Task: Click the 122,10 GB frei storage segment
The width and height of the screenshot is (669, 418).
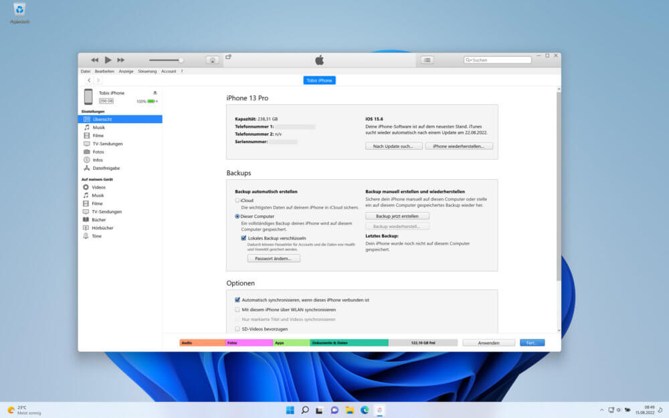Action: point(423,342)
